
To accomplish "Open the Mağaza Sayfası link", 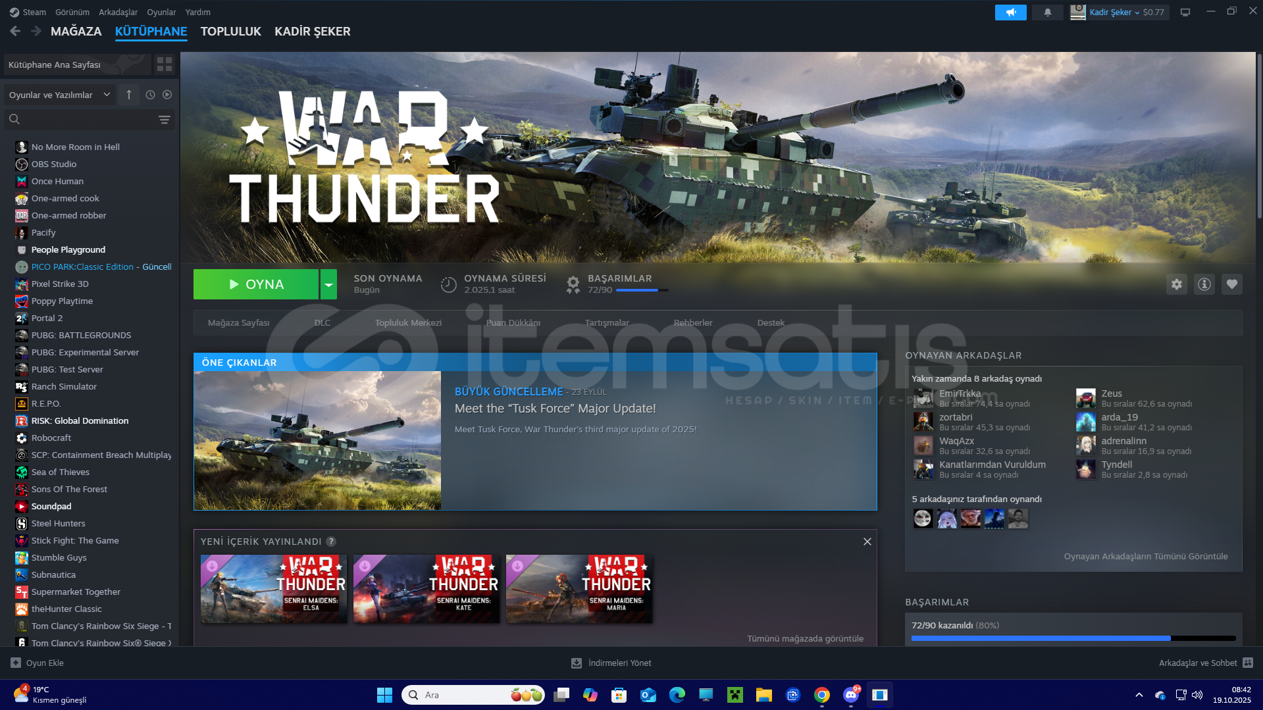I will tap(239, 322).
